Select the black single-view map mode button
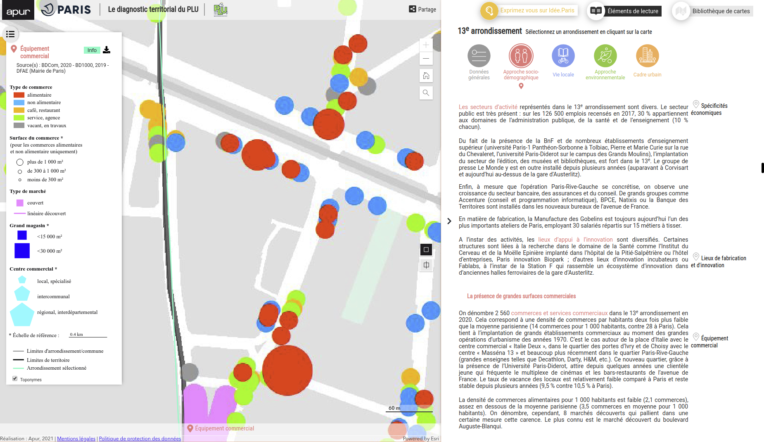This screenshot has height=442, width=764. (x=426, y=250)
